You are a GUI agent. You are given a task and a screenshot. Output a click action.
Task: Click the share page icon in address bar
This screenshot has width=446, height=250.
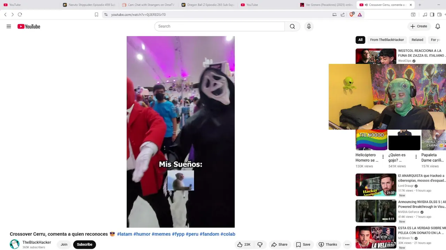(343, 15)
